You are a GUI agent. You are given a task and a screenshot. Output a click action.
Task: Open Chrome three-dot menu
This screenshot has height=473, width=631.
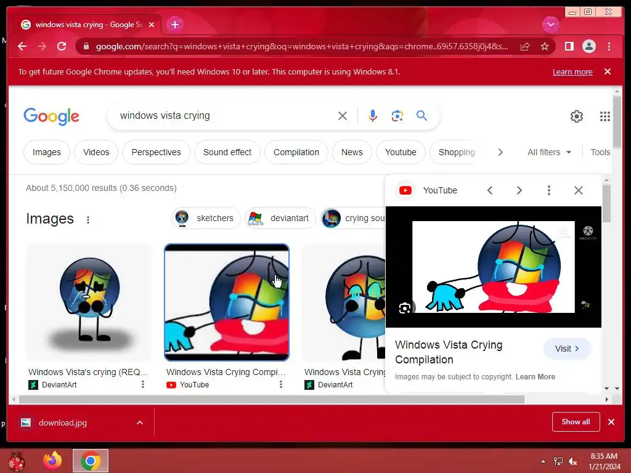pos(609,47)
